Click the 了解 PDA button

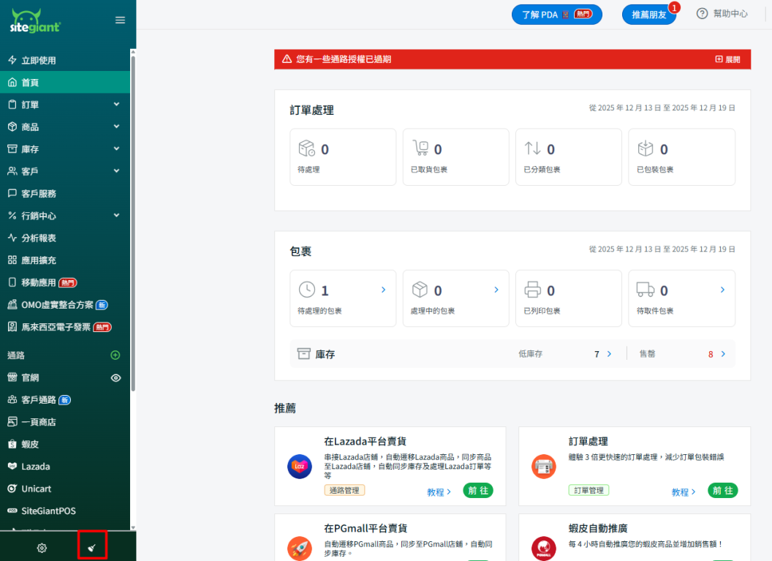(556, 15)
